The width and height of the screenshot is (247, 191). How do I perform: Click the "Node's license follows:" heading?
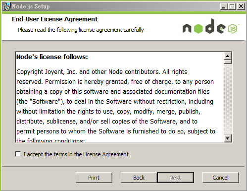point(52,57)
